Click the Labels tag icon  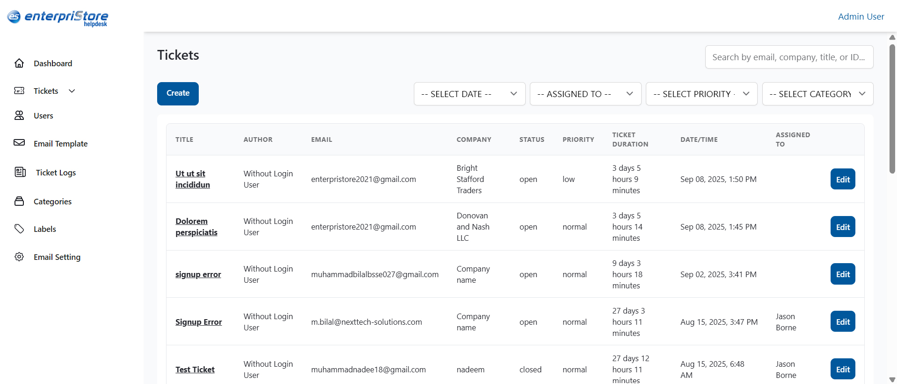click(x=19, y=229)
